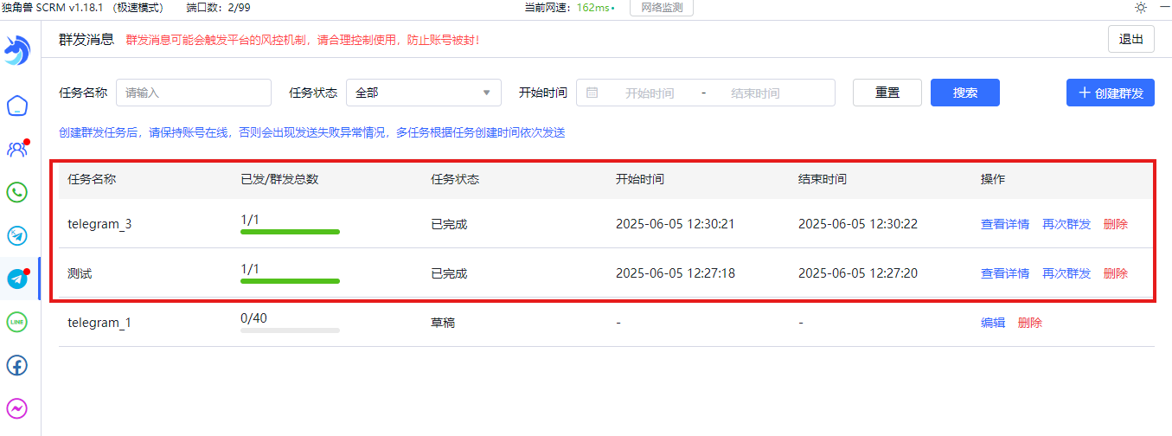Open the 开始时间 start date picker
Screen dimensions: 1172x436
pos(649,93)
